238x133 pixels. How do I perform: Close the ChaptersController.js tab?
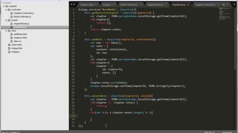pyautogui.click(x=218, y=5)
